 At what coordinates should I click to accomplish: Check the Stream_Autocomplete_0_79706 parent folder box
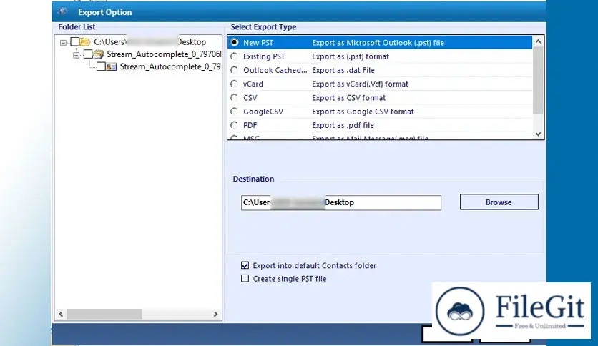[88, 54]
